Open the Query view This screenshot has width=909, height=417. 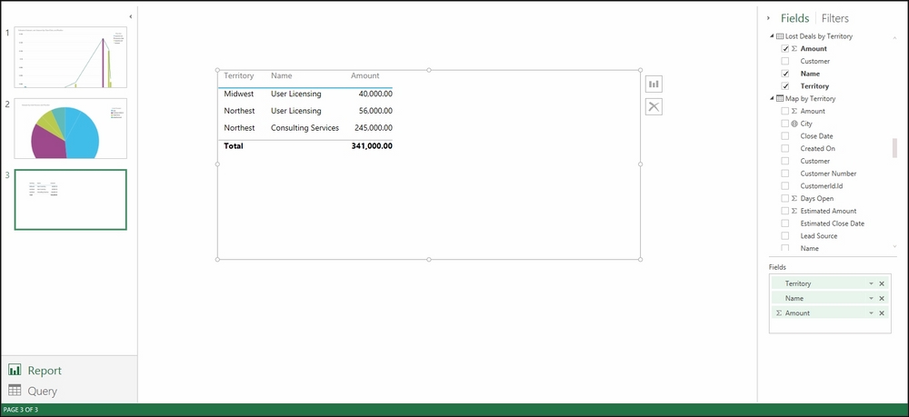43,391
